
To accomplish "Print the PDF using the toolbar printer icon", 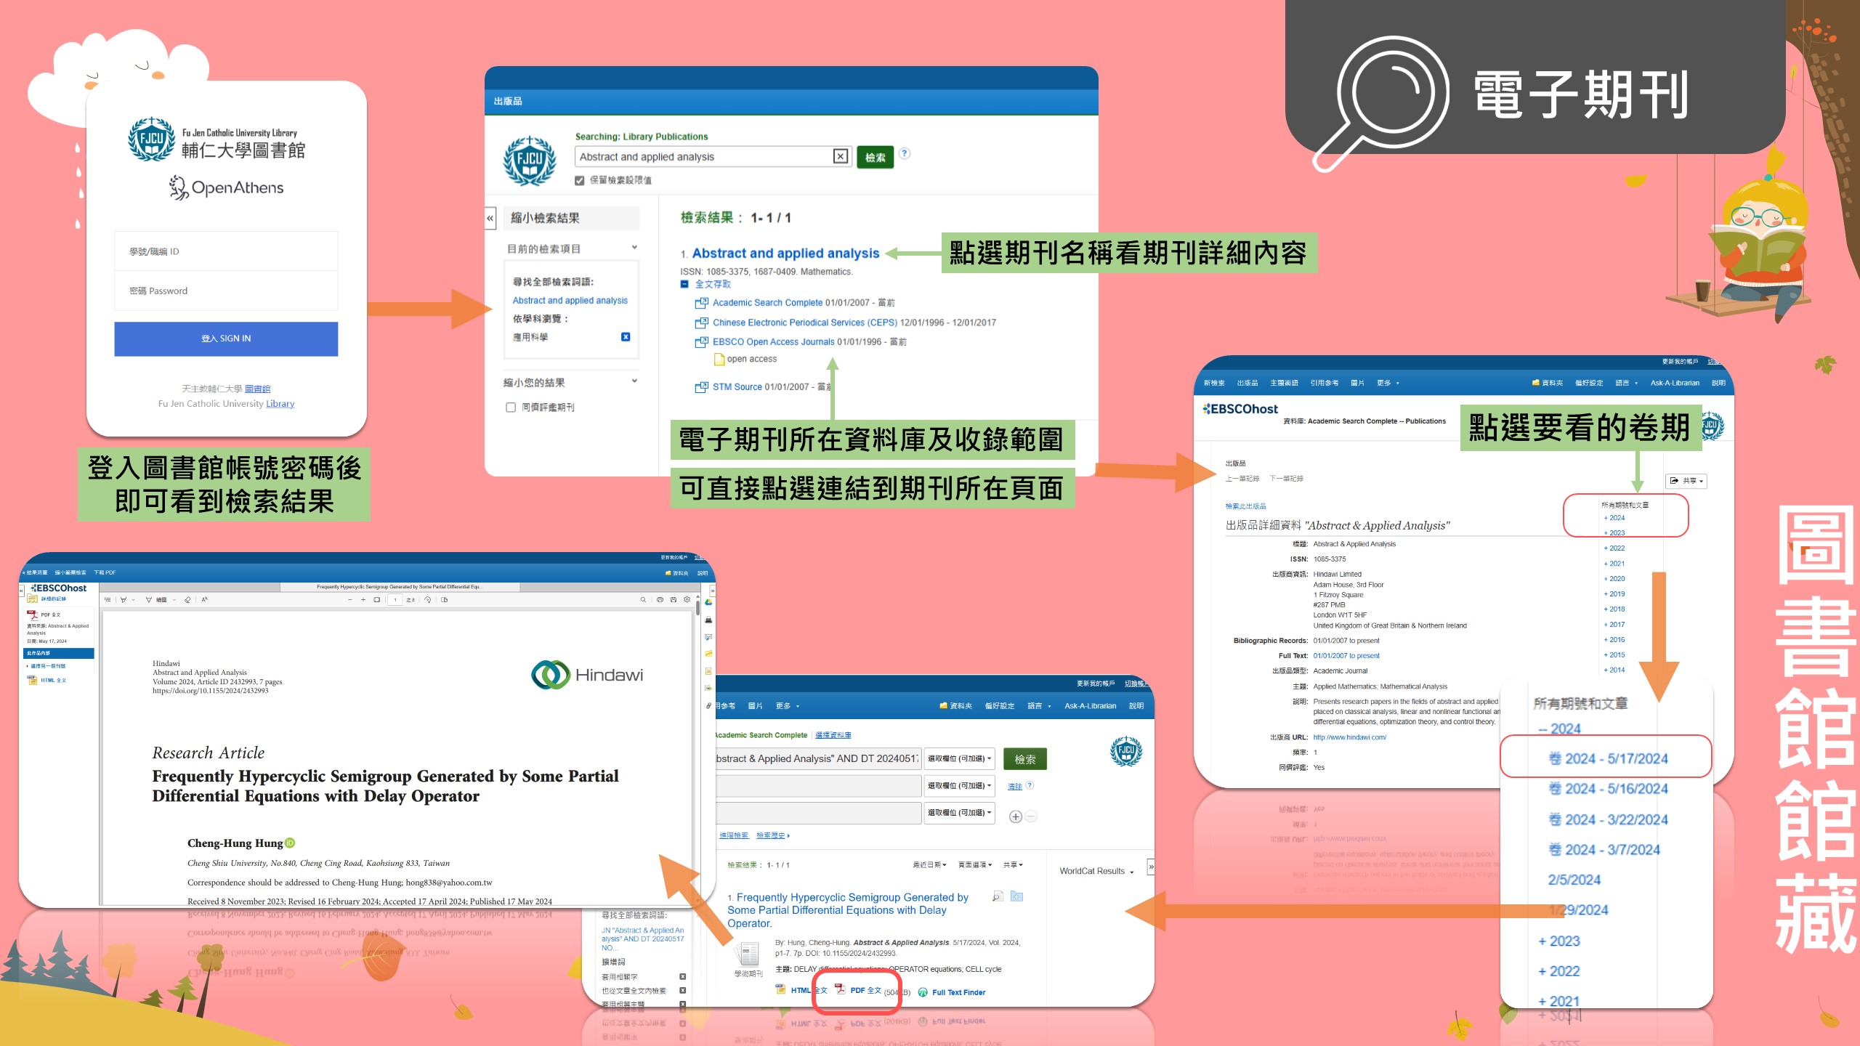I will pos(660,600).
